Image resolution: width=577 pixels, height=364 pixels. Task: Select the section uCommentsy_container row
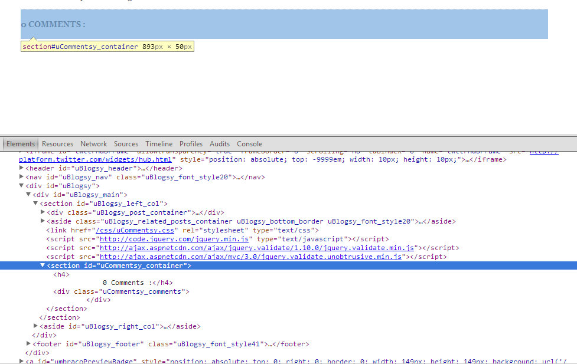[x=288, y=265]
